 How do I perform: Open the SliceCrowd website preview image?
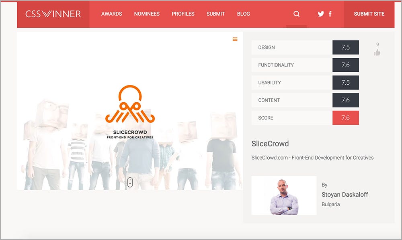[130, 111]
